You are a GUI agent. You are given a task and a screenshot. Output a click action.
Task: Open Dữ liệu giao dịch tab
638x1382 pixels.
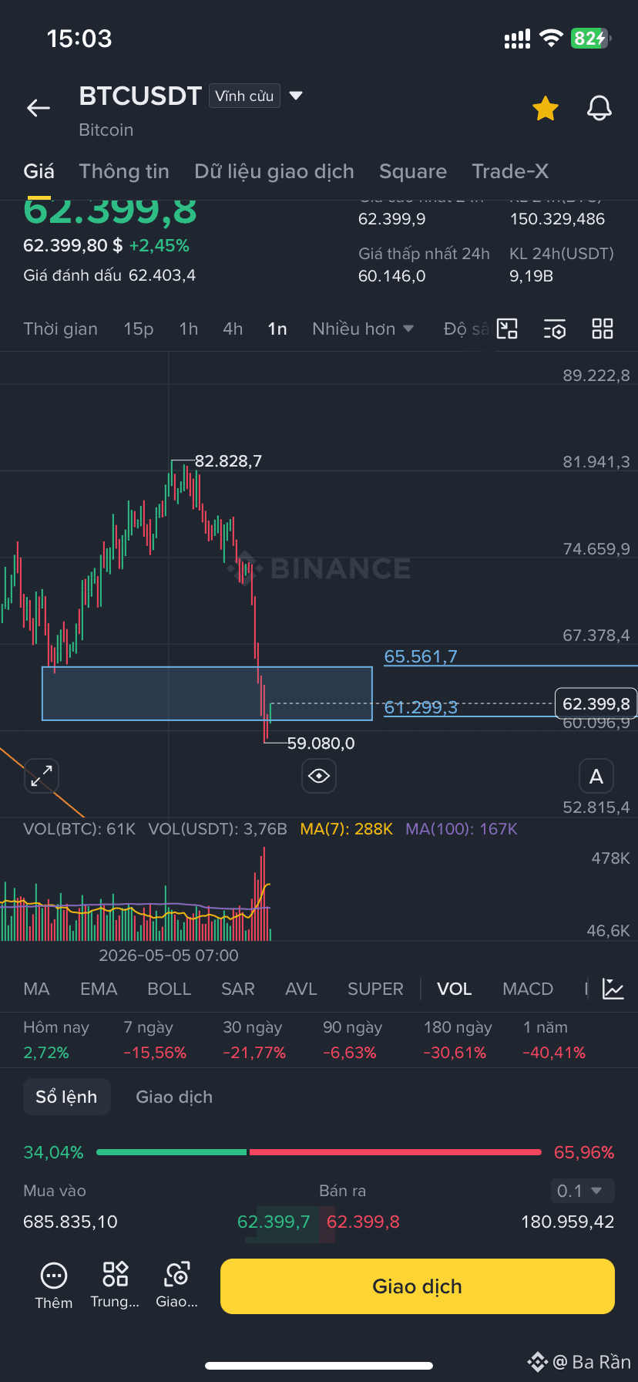274,171
